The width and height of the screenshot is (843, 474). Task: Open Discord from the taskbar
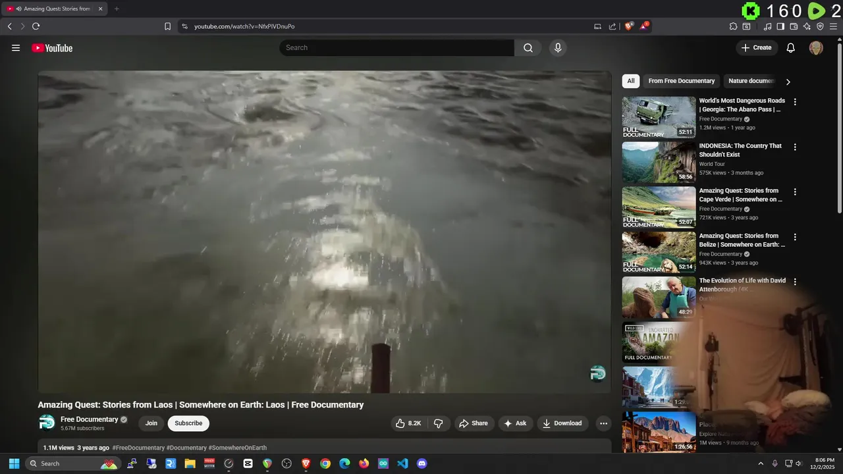(x=422, y=463)
